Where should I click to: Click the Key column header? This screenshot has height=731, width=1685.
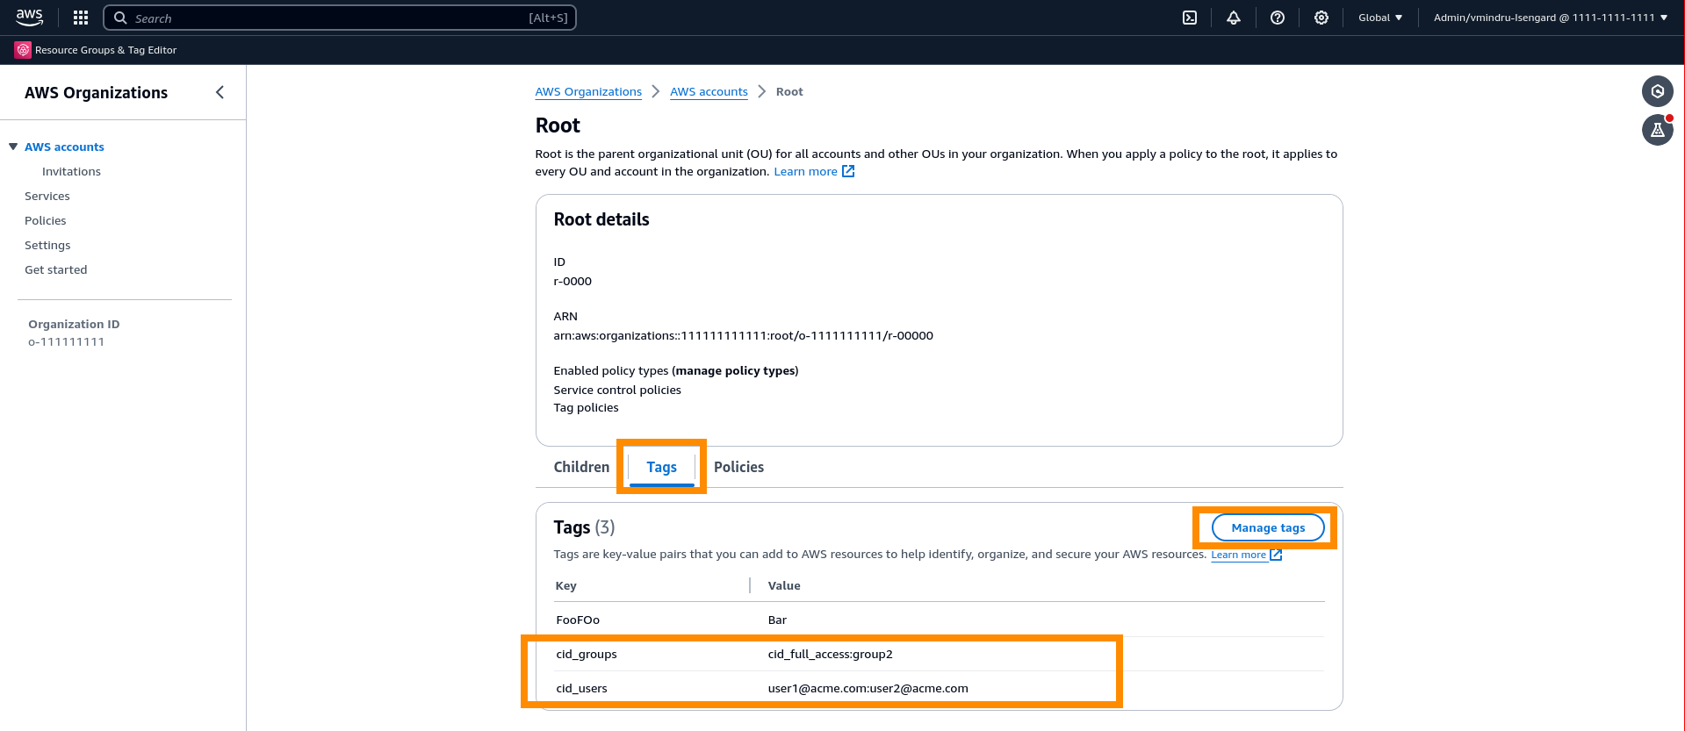click(x=565, y=585)
